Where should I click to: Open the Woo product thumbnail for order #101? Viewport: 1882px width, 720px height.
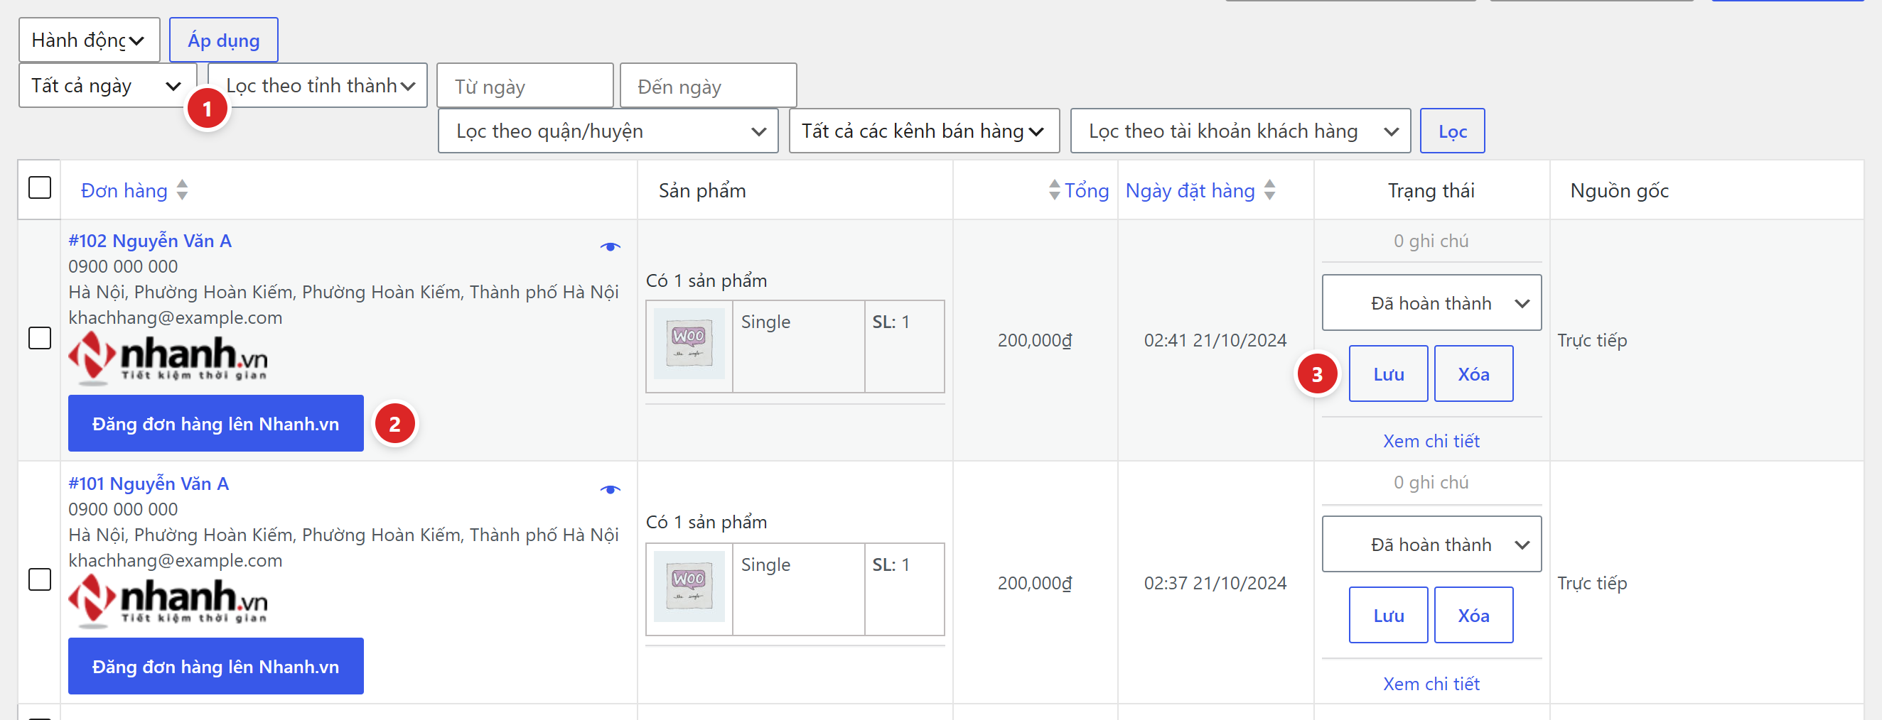[689, 586]
